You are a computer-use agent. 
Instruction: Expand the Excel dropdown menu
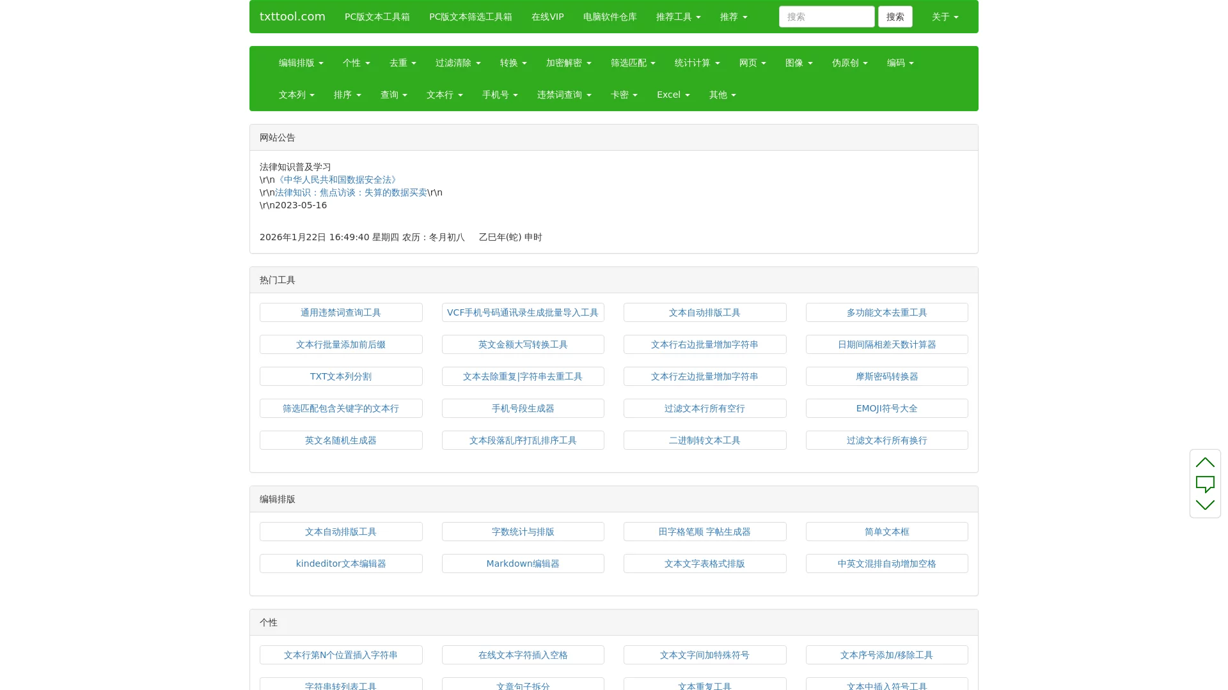coord(673,95)
